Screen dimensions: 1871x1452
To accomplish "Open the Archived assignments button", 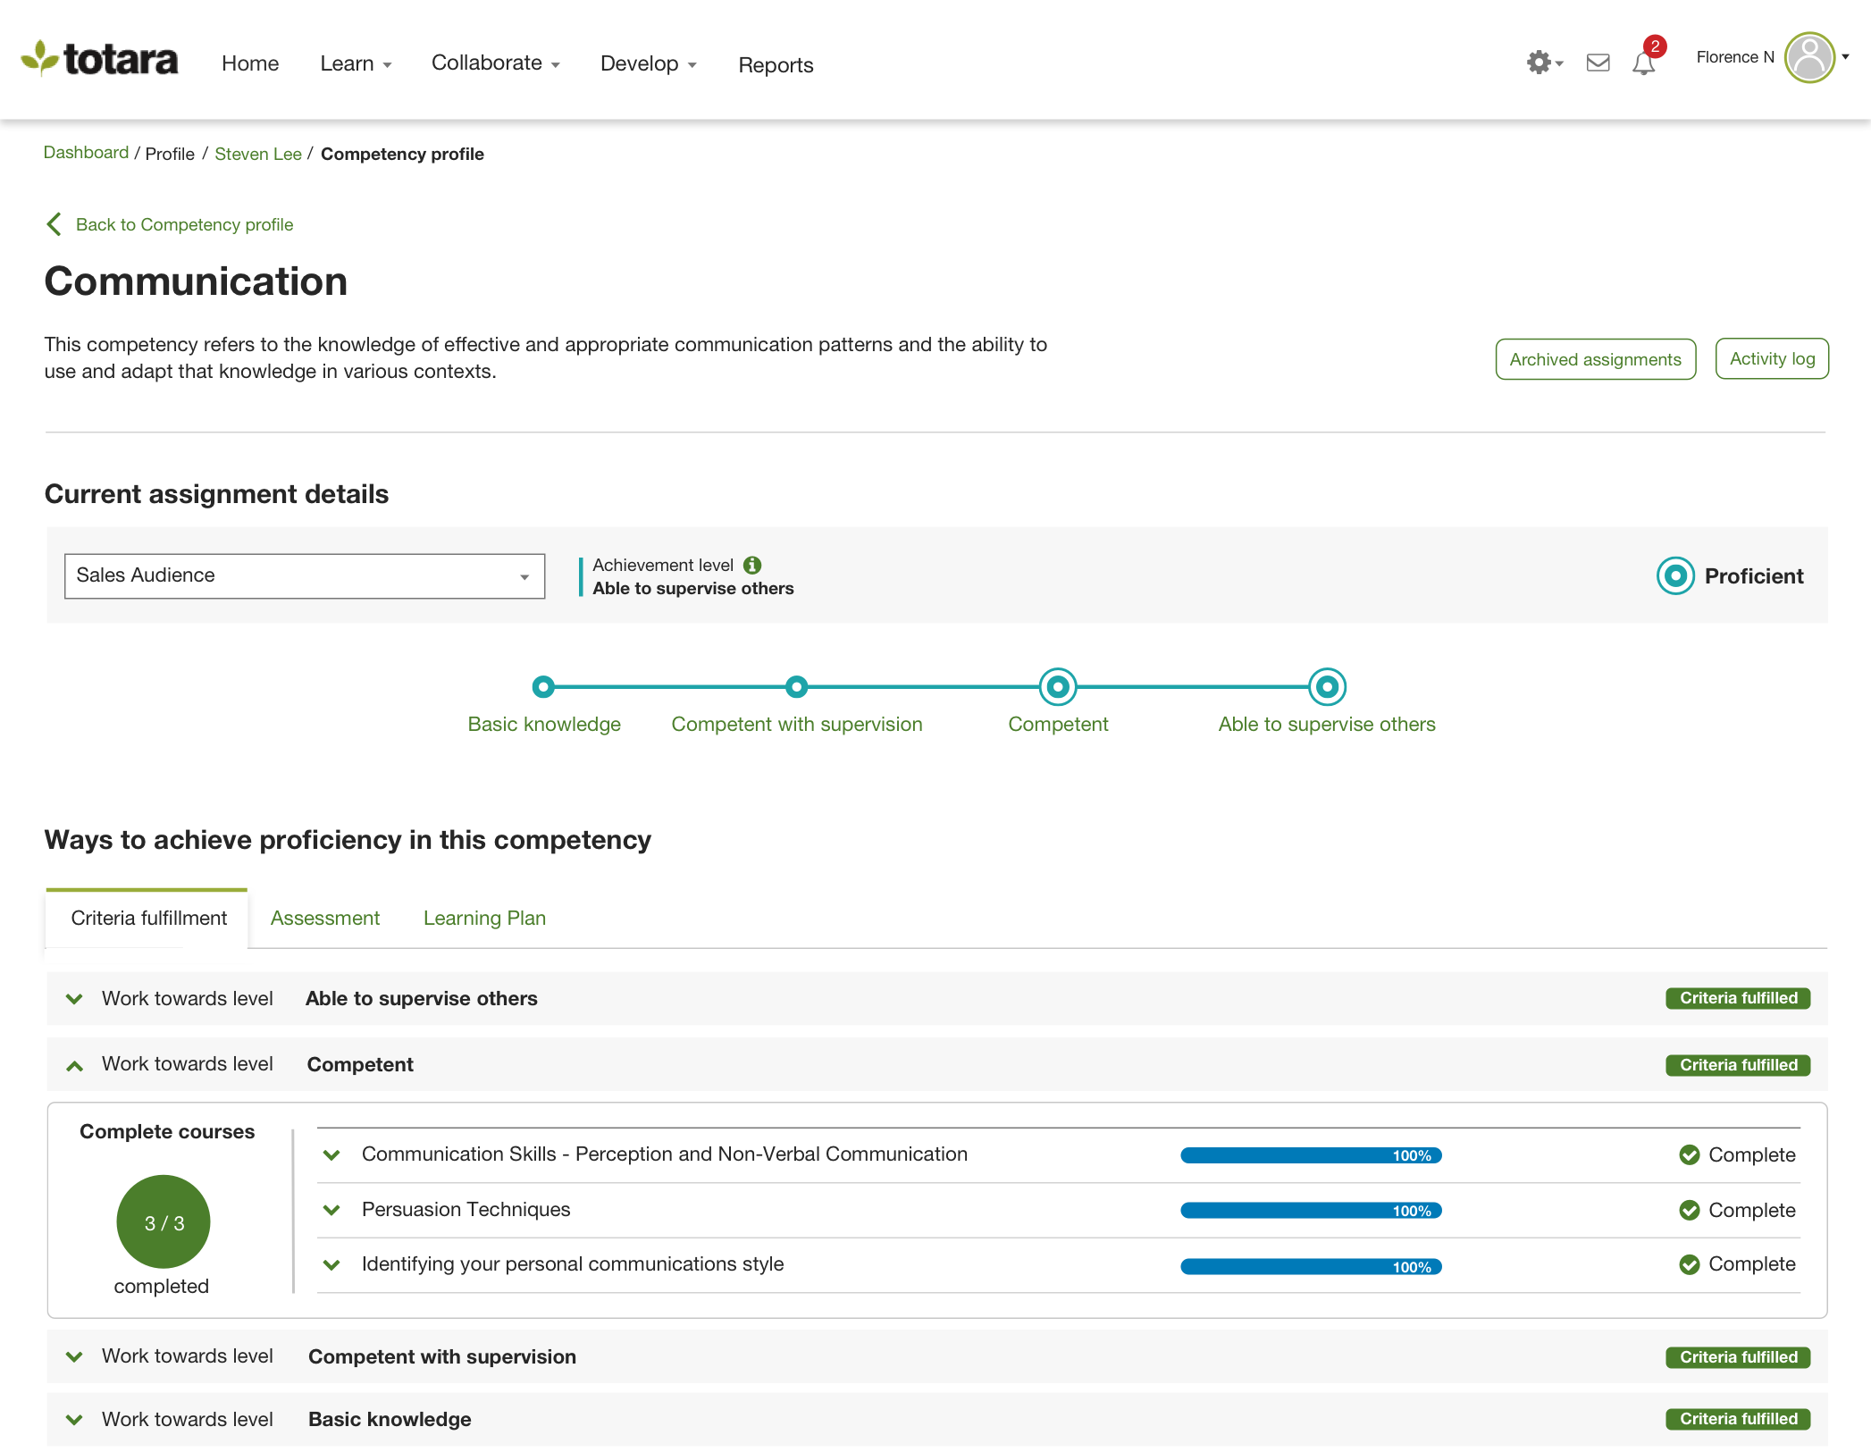I will pyautogui.click(x=1595, y=359).
